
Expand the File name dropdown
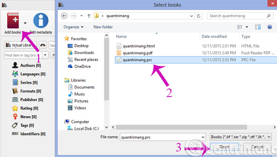click(x=203, y=137)
